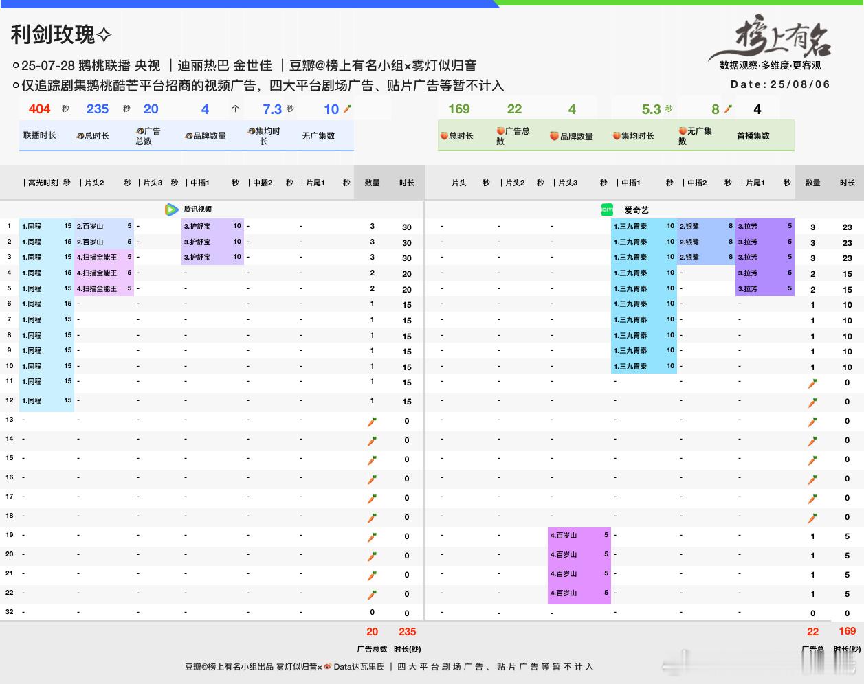Click the 4.扫描全能王 cell in row 5

pos(104,289)
